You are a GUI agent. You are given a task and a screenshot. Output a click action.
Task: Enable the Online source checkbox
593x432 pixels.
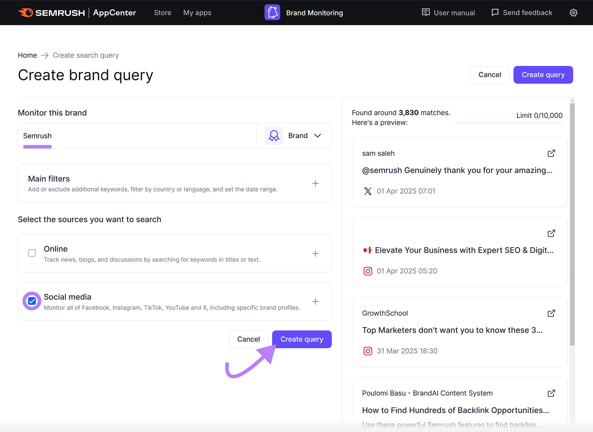pyautogui.click(x=32, y=253)
